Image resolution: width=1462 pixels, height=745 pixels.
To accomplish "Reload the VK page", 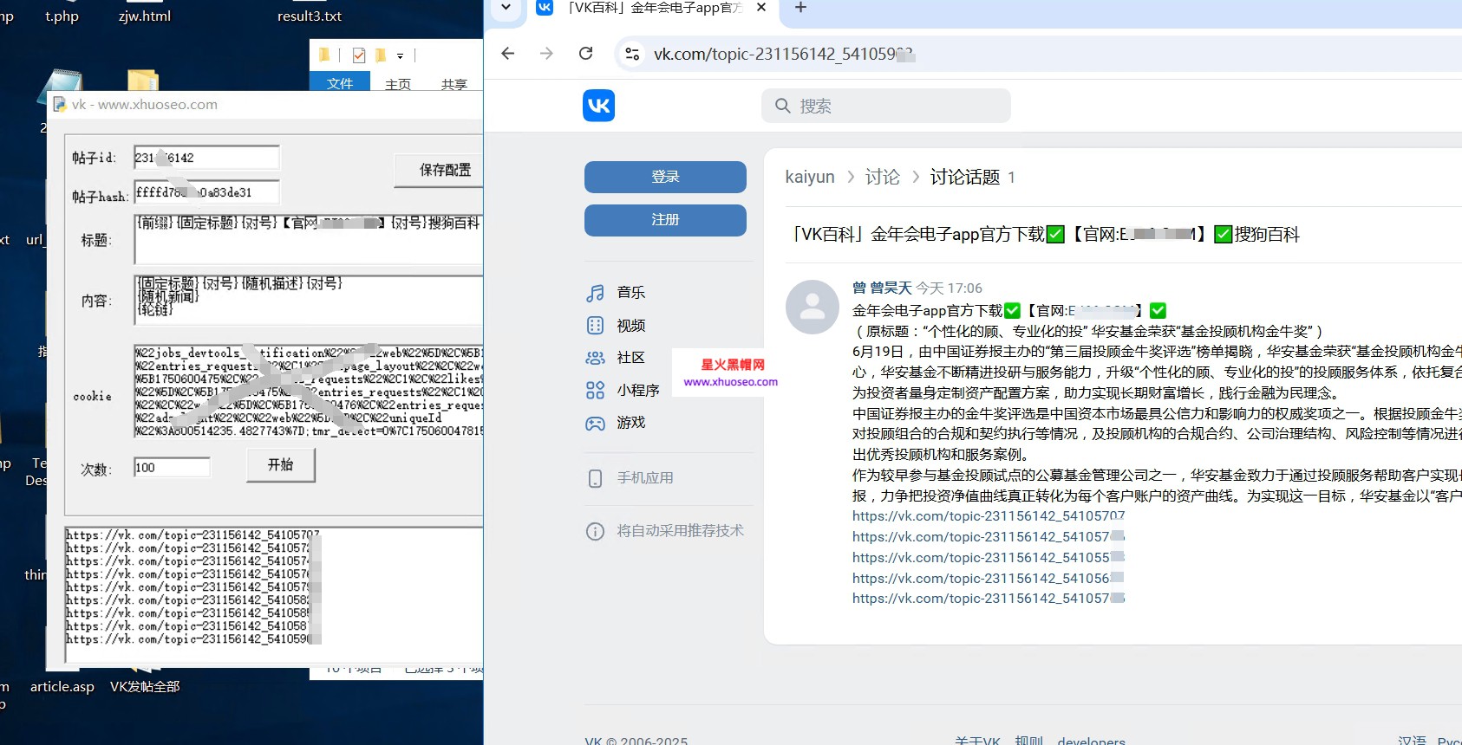I will click(x=586, y=54).
